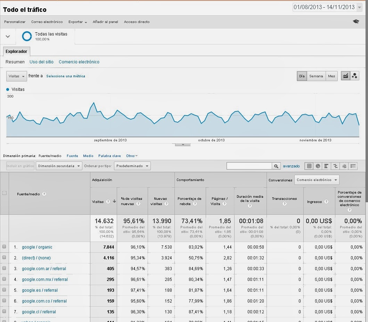Click help icon beside Visitas column header
Image resolution: width=368 pixels, height=322 pixels.
tap(108, 202)
